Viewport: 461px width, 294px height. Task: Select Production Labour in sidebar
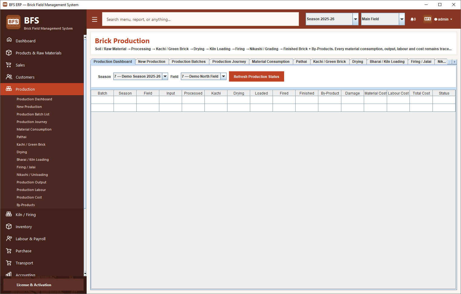31,190
